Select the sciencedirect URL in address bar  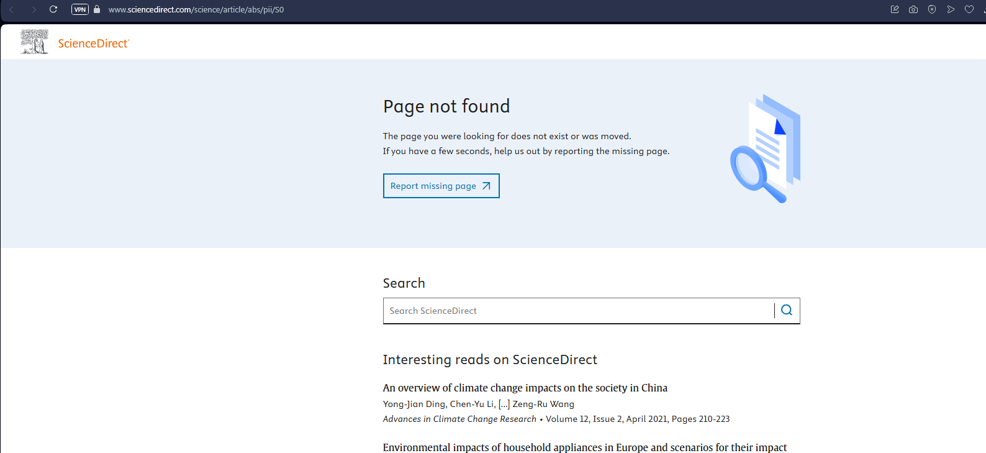coord(196,9)
